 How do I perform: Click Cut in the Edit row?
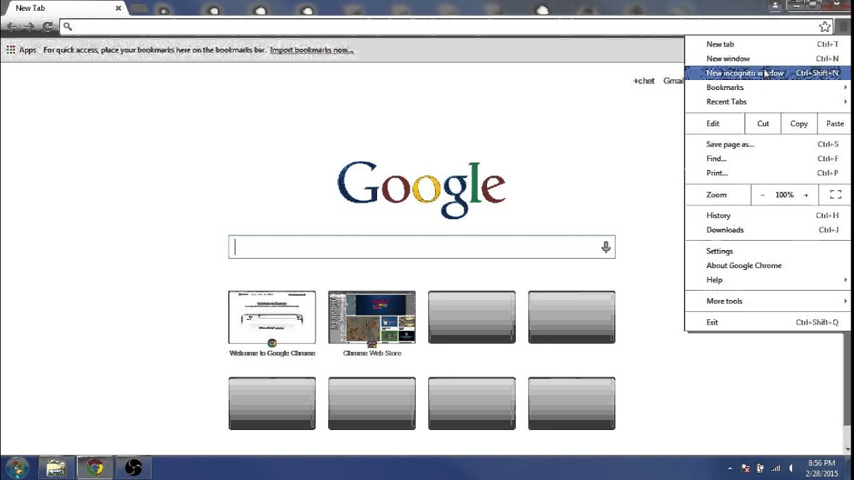click(763, 123)
